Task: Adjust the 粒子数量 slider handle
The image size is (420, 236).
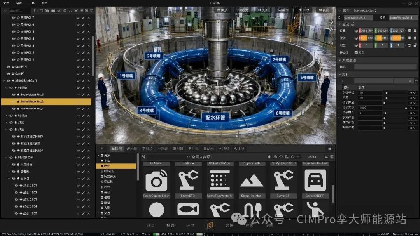Action: (385, 103)
